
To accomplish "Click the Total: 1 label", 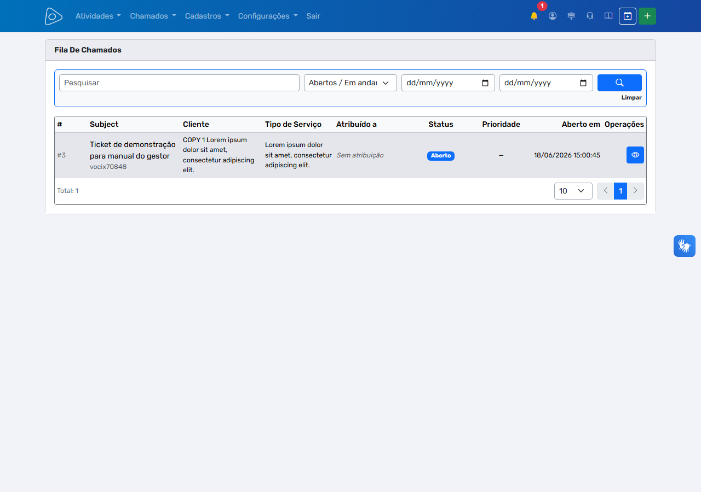I will (68, 191).
